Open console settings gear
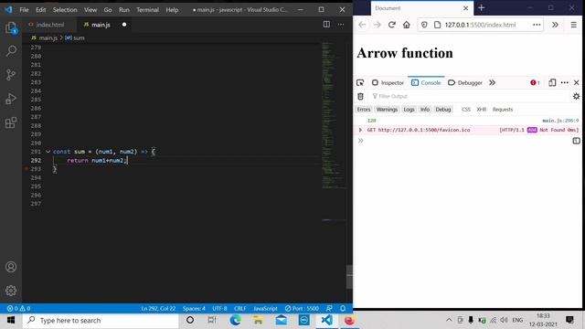Viewport: 585px width, 329px height. [576, 96]
